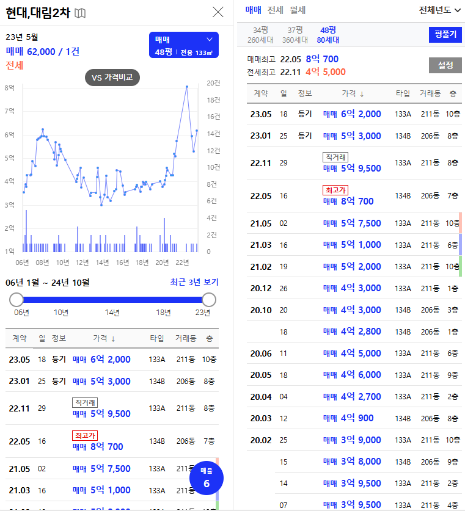
Task: Click the 계약 column header in left table
Action: [x=19, y=338]
